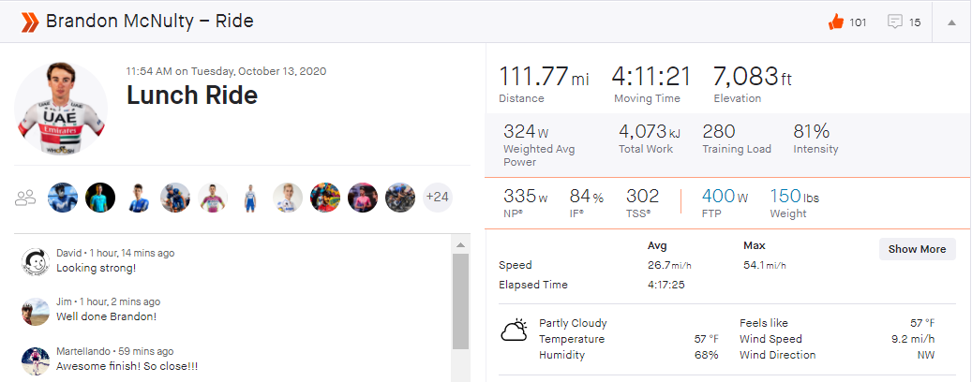Collapse the activity header with the arrow
Screen dimensions: 972x382
[x=951, y=22]
